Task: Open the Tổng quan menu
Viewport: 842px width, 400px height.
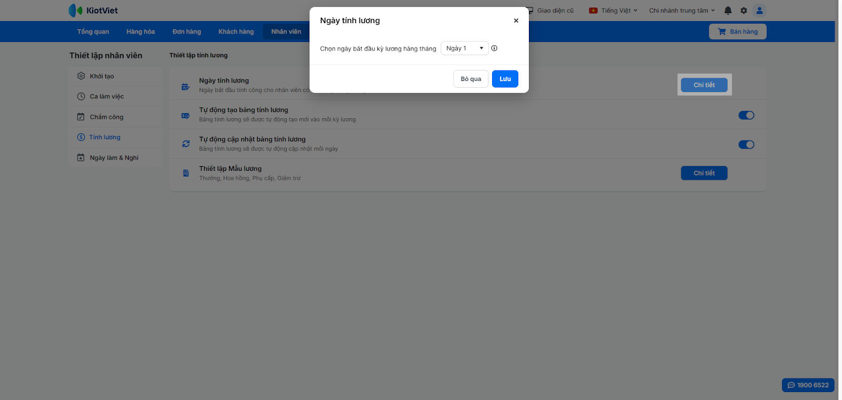Action: [93, 32]
